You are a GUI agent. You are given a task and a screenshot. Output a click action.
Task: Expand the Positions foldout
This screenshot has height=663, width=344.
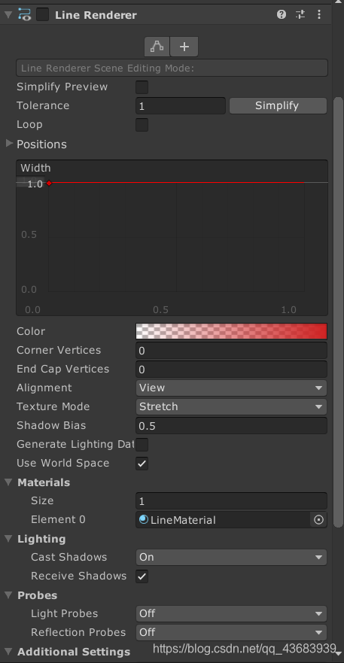click(x=9, y=144)
